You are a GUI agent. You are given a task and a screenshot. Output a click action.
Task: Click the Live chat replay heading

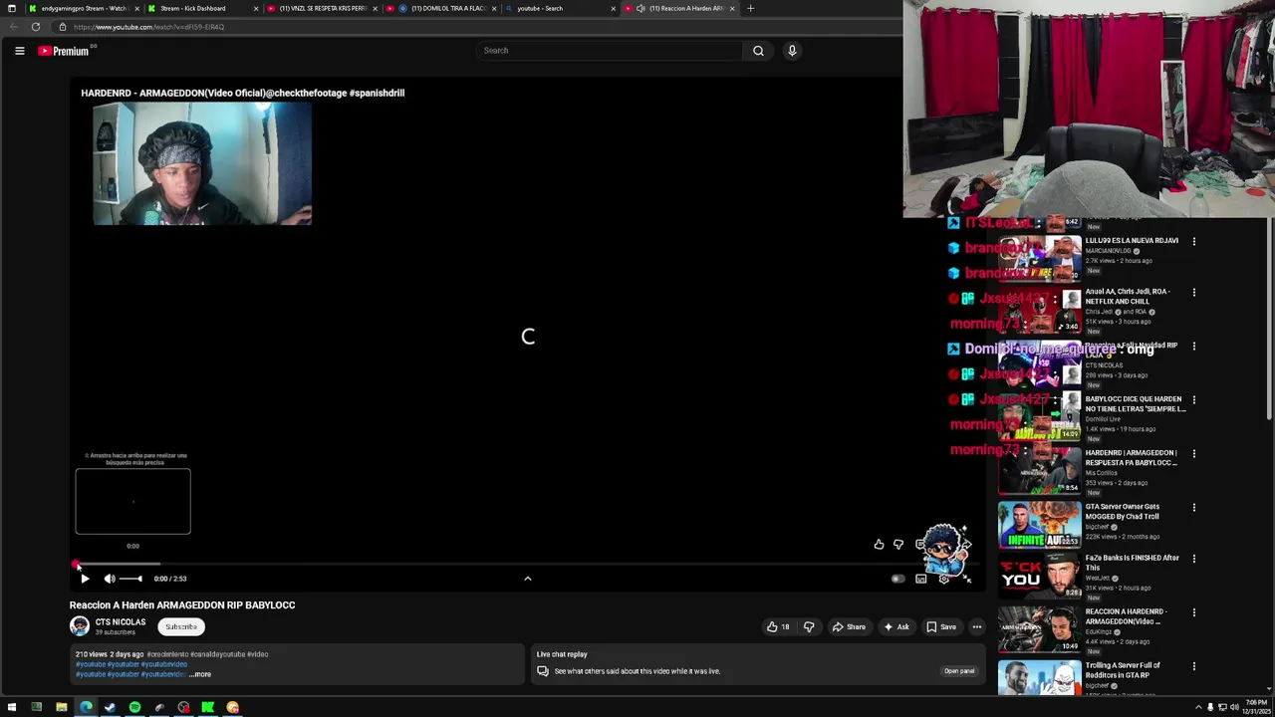pos(562,654)
